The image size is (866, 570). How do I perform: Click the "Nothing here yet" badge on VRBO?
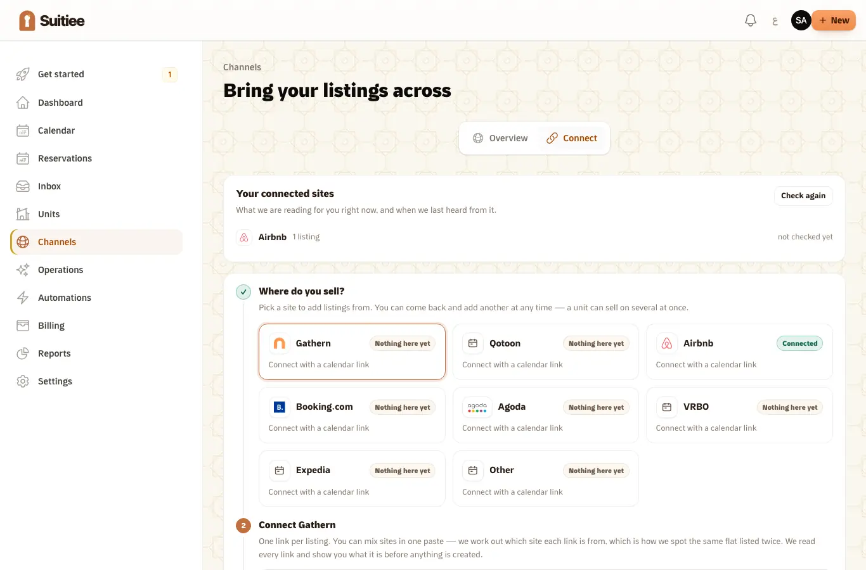click(790, 407)
